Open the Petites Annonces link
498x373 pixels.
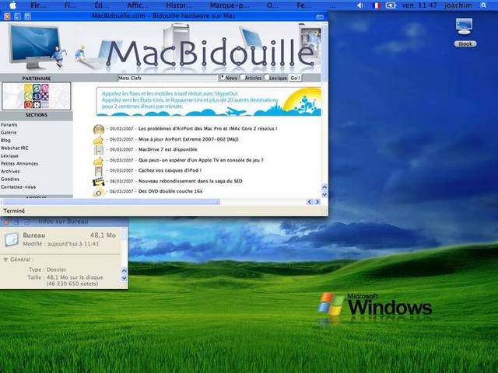click(19, 164)
